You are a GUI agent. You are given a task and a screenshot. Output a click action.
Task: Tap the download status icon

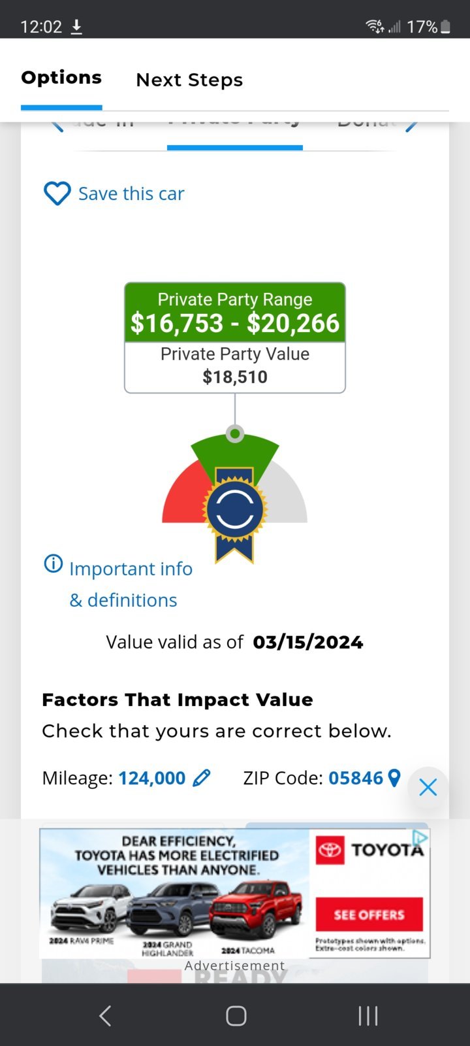point(76,27)
